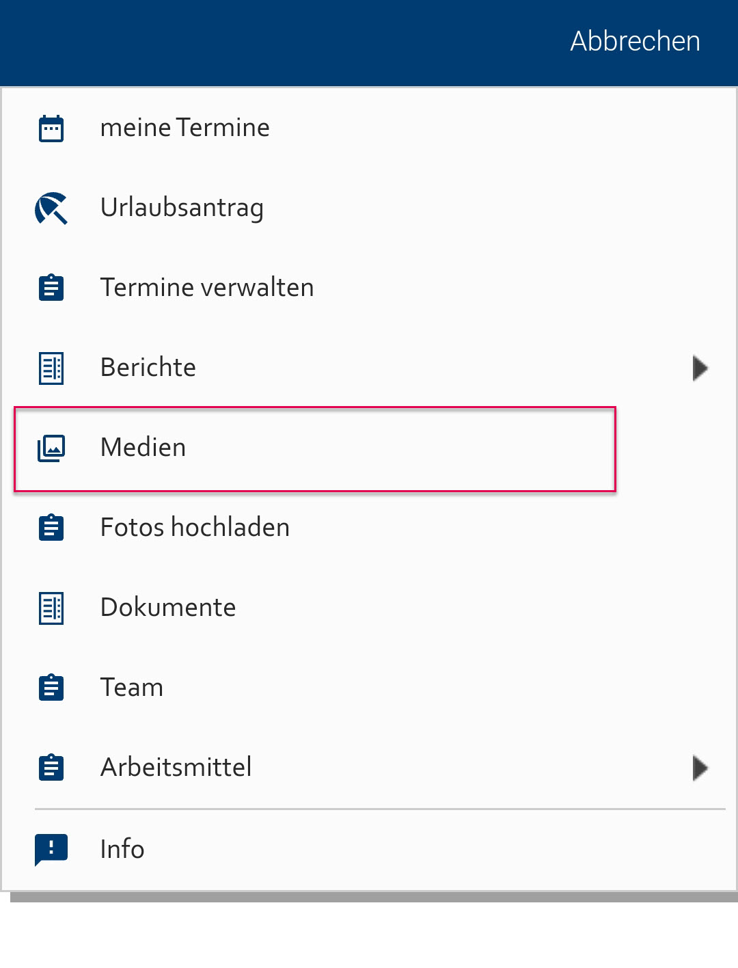Click the clipboard icon beside Termine verwalten
The width and height of the screenshot is (738, 968).
51,288
